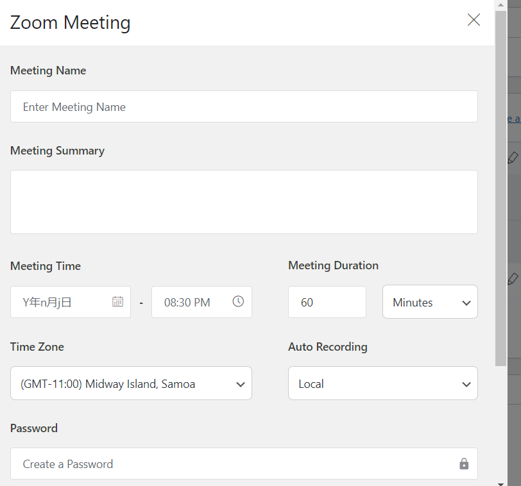Click the lower pencil edit icon
The width and height of the screenshot is (521, 486).
point(513,278)
